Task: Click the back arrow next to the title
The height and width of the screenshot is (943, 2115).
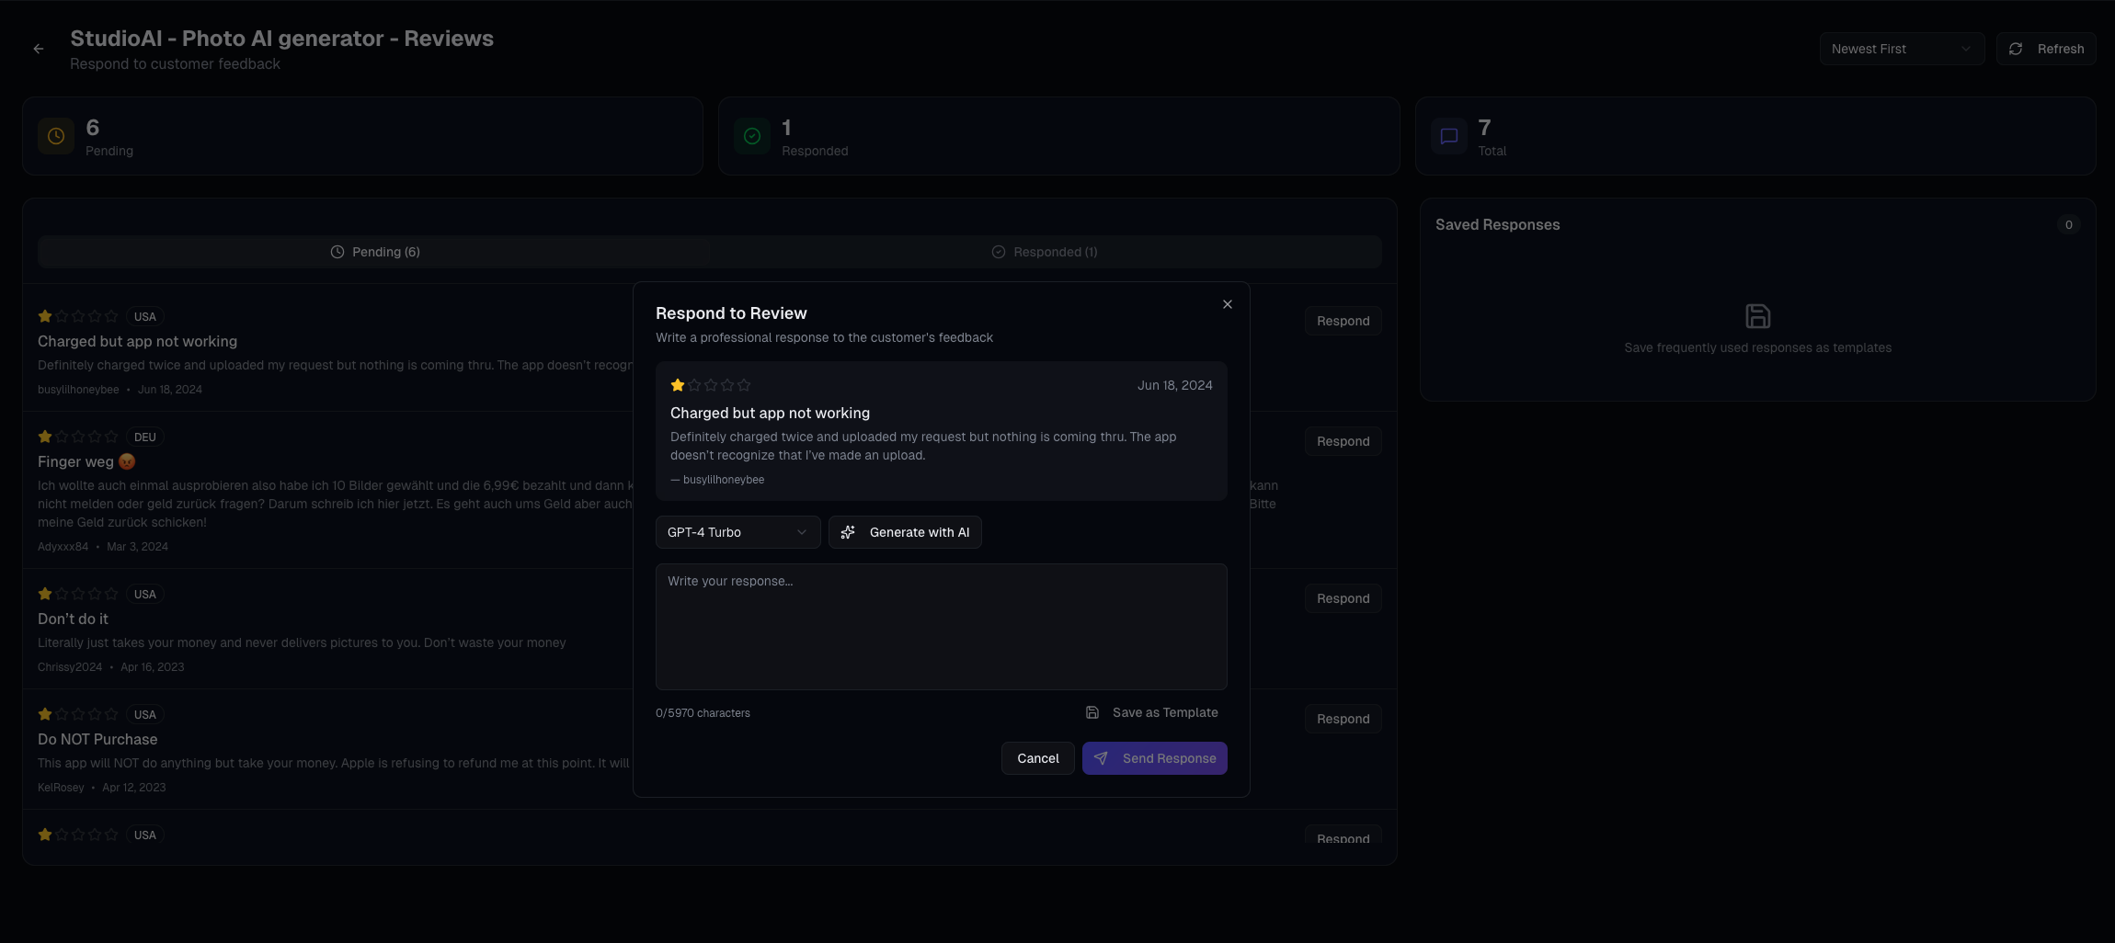Action: pyautogui.click(x=39, y=48)
